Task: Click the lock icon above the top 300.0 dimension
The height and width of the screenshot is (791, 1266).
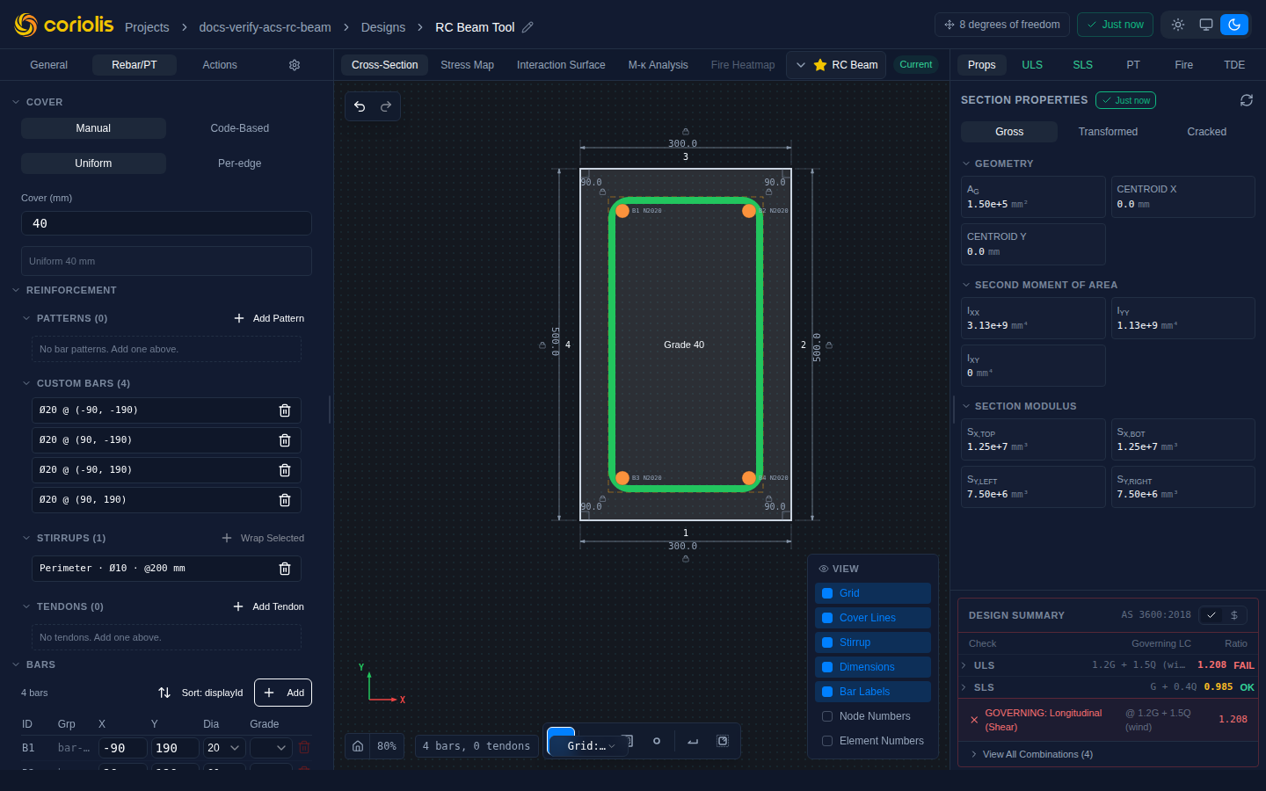Action: pyautogui.click(x=686, y=132)
